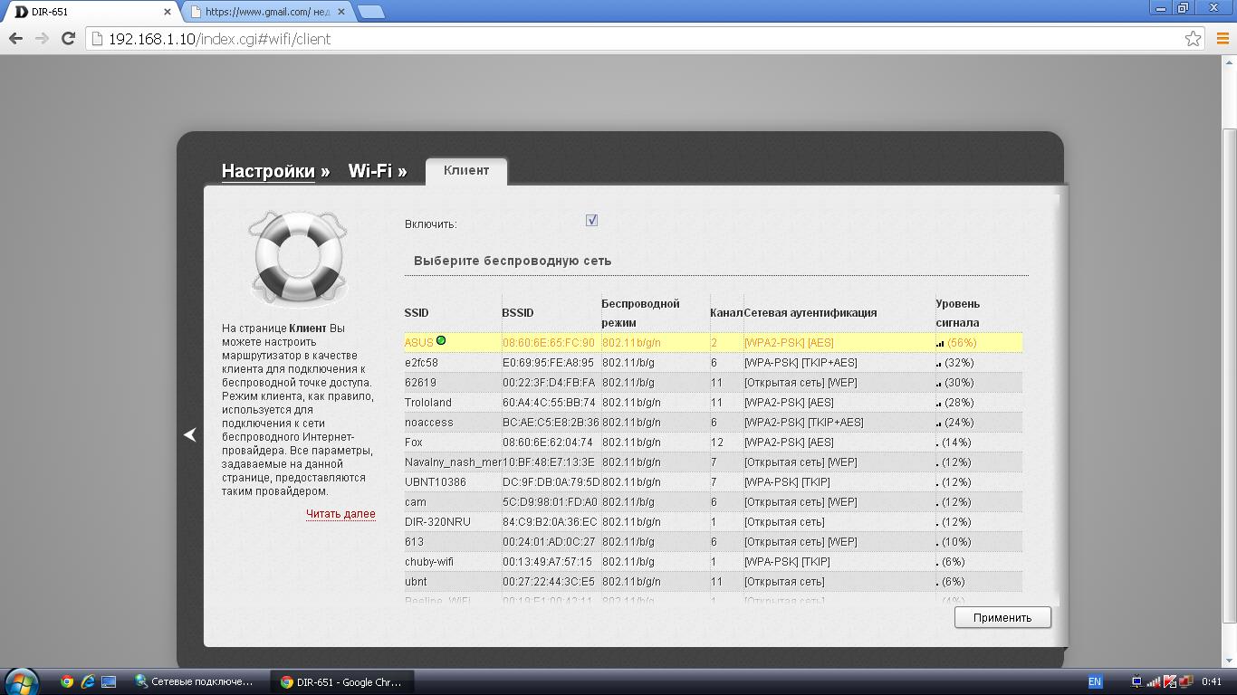Launch Internet Explorer from the quick launch
The width and height of the screenshot is (1237, 695).
pos(88,681)
